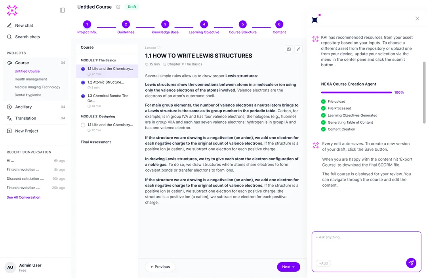Go to step 1 Project Info.
This screenshot has height=278, width=427.
click(87, 27)
